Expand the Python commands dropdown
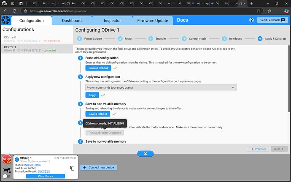Screen dimensions: 291x182 pyautogui.click(x=161, y=87)
